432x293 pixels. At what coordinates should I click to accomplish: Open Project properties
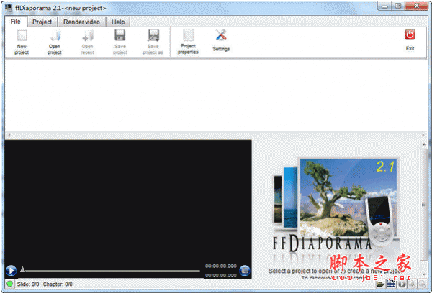188,42
